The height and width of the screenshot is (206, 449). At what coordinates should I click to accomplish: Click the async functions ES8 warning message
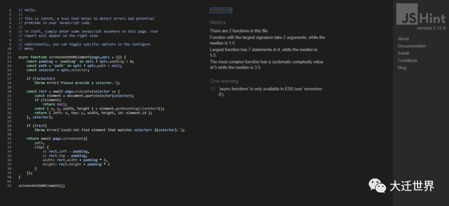(271, 91)
